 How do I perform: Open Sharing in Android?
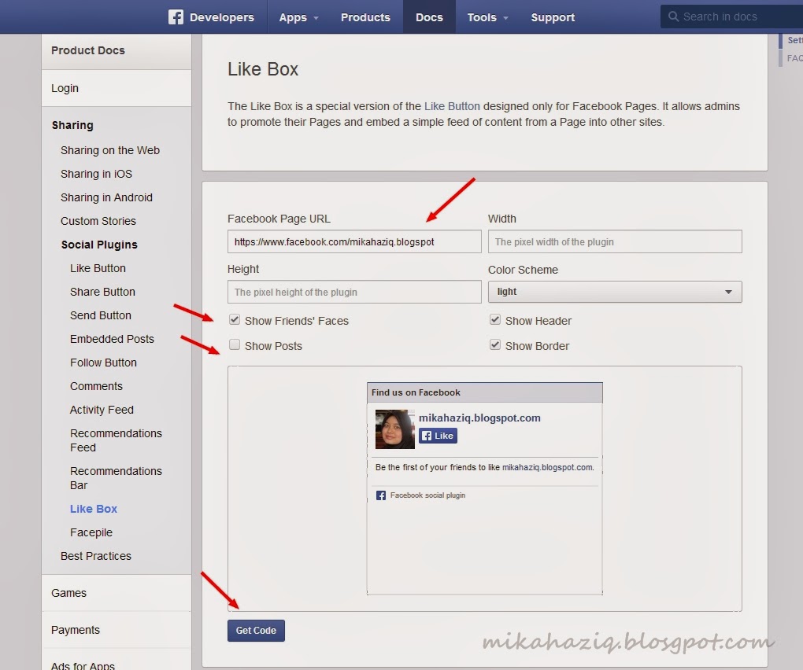pyautogui.click(x=106, y=197)
